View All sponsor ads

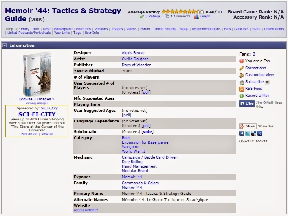tap(47, 134)
